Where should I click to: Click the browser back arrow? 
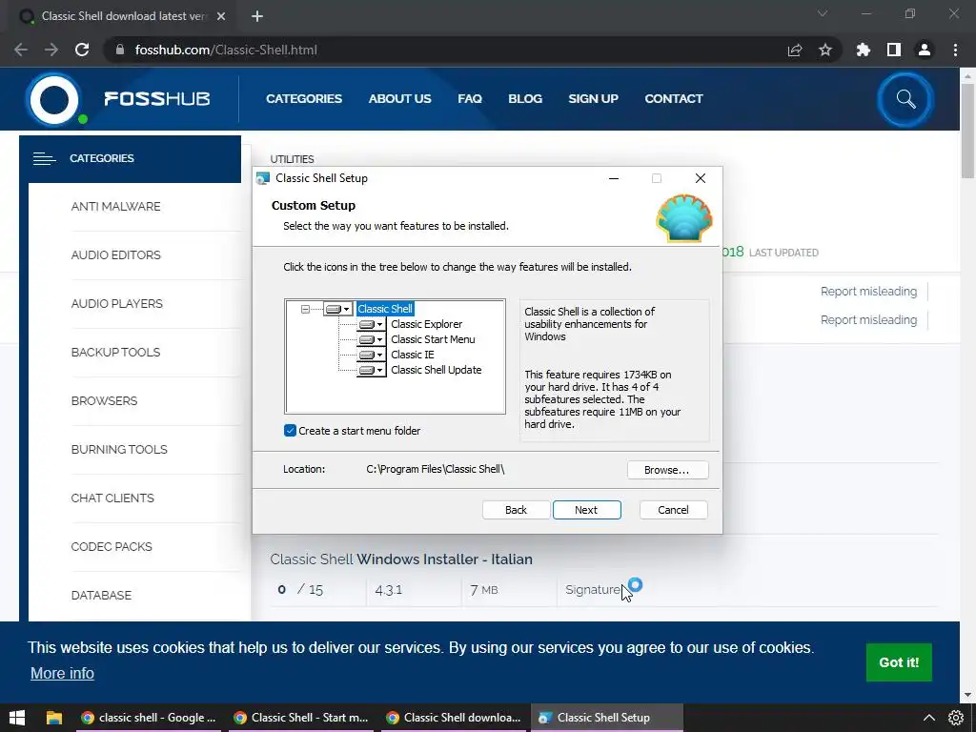pos(21,50)
